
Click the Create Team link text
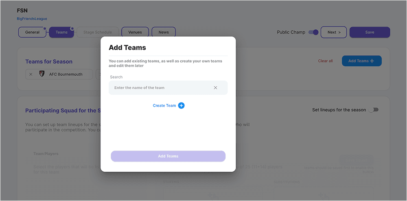point(164,106)
